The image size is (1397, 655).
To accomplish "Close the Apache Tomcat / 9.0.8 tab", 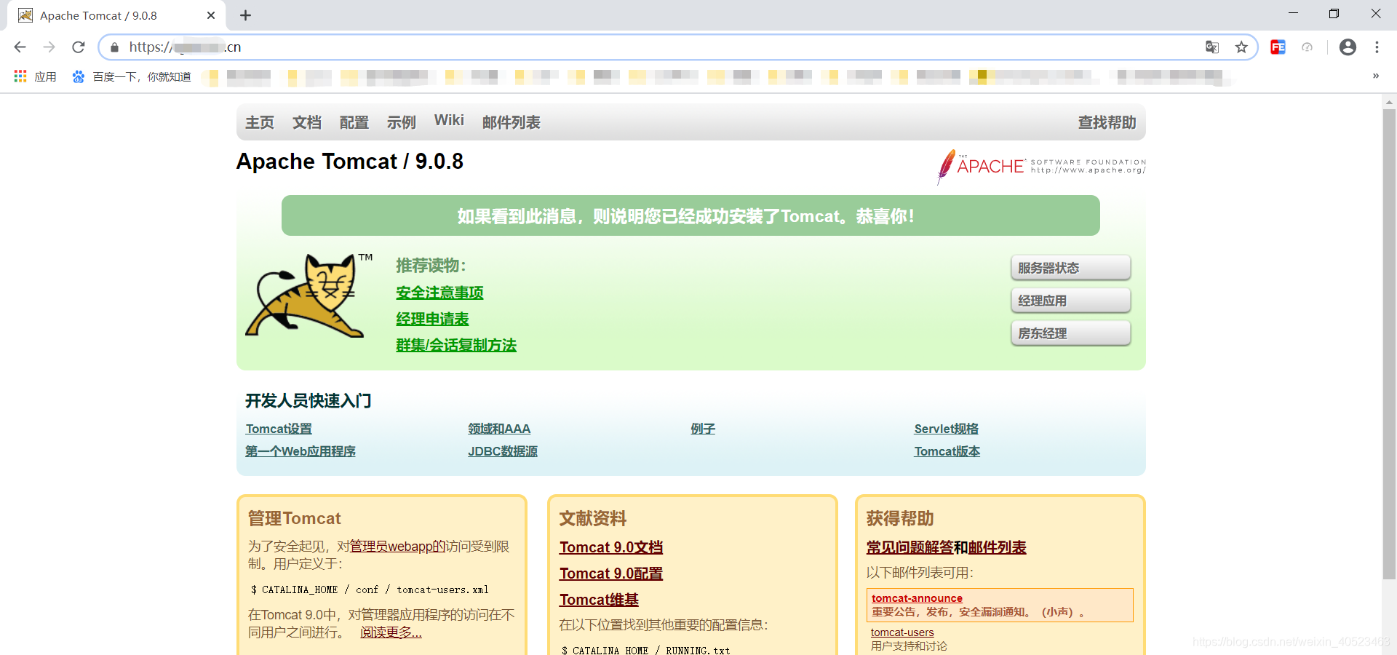I will pos(211,15).
